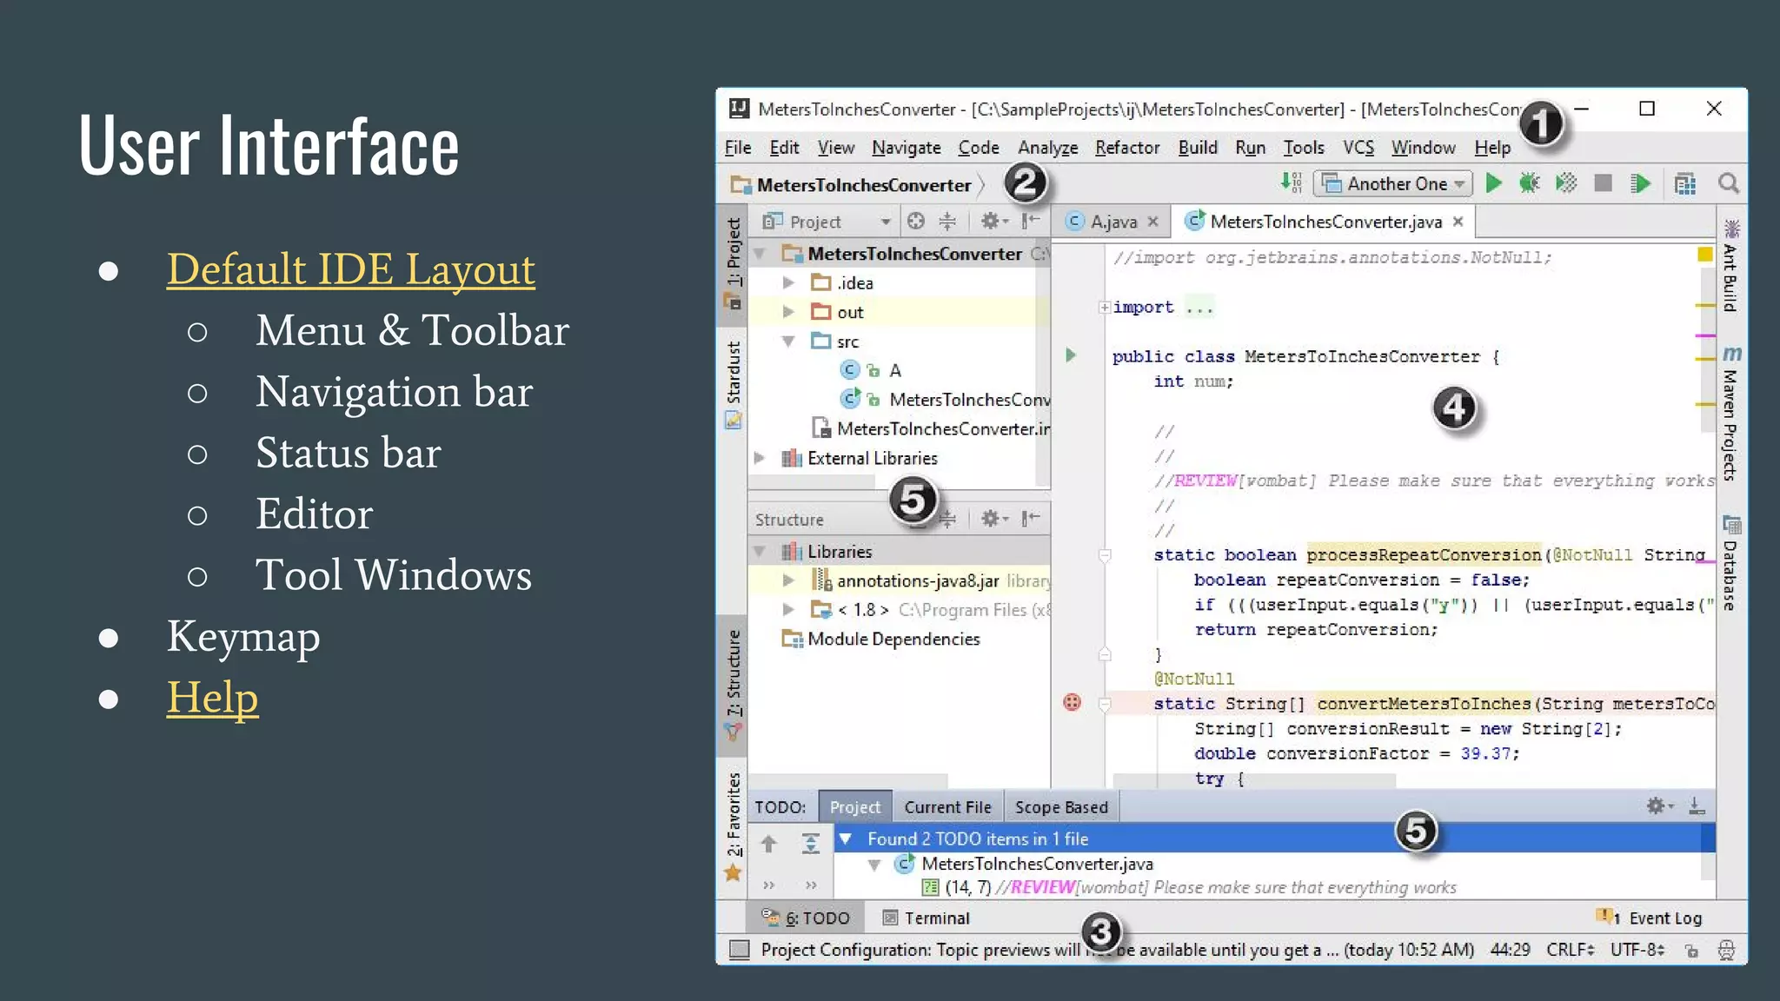Viewport: 1780px width, 1001px height.
Task: Click the Hector inspector icon in status bar
Action: coord(1726,950)
